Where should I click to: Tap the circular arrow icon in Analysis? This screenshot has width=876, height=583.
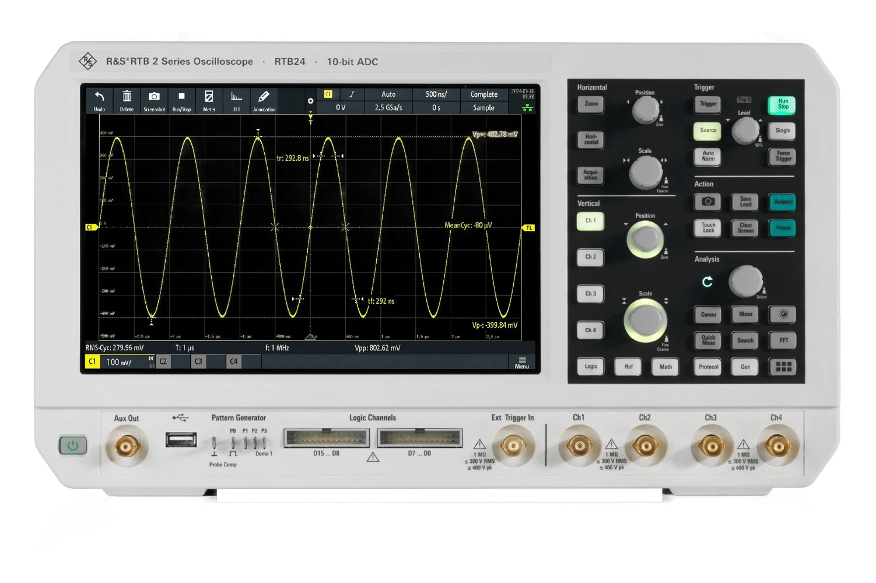[707, 282]
